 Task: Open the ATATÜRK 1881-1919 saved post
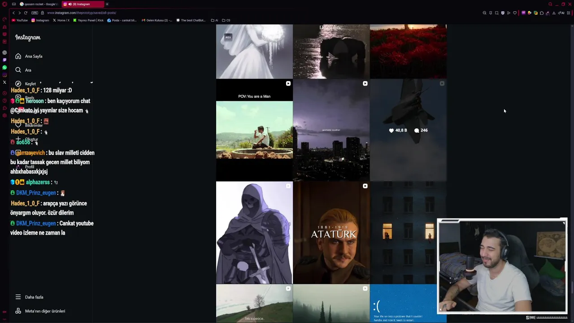(331, 233)
